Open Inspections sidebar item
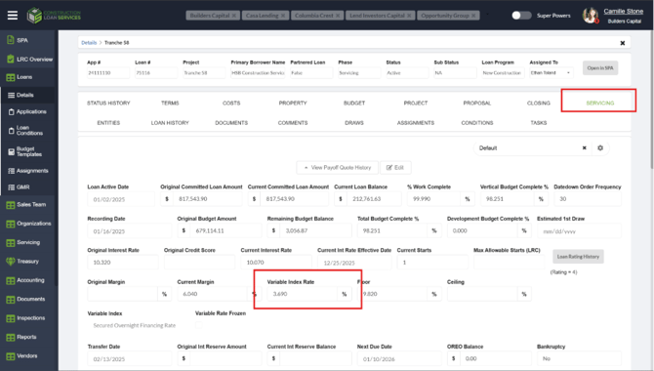 [x=25, y=318]
